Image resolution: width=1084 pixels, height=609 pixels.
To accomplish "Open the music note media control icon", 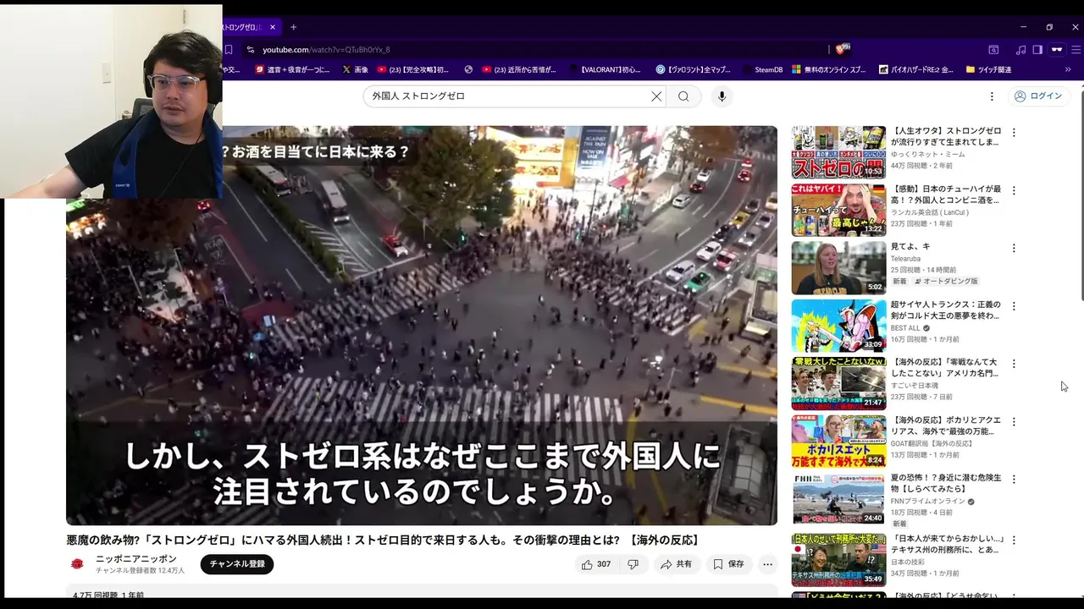I will [1020, 50].
